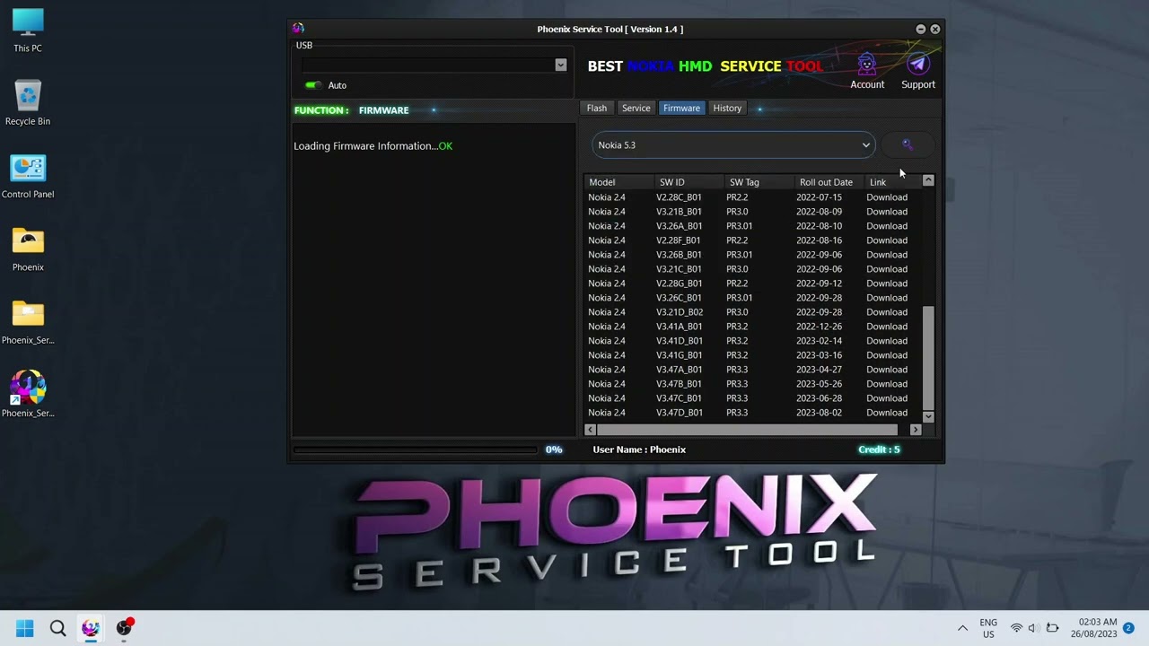
Task: Download firmware V3.26A_B01
Action: [887, 226]
